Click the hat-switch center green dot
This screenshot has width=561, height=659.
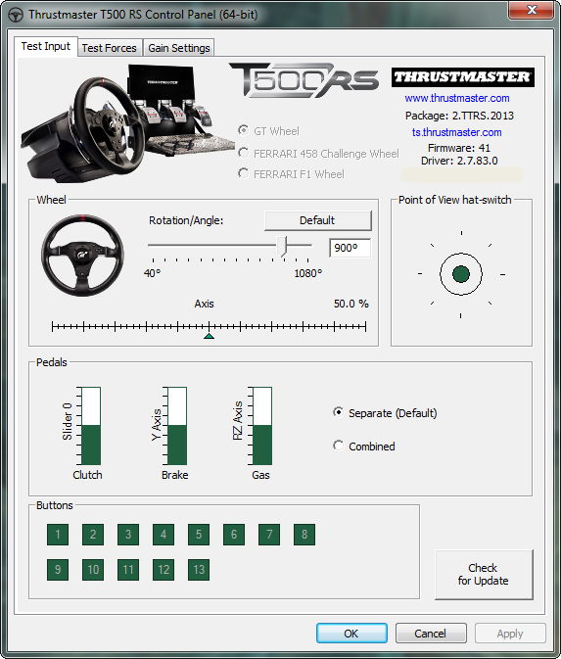tap(461, 274)
